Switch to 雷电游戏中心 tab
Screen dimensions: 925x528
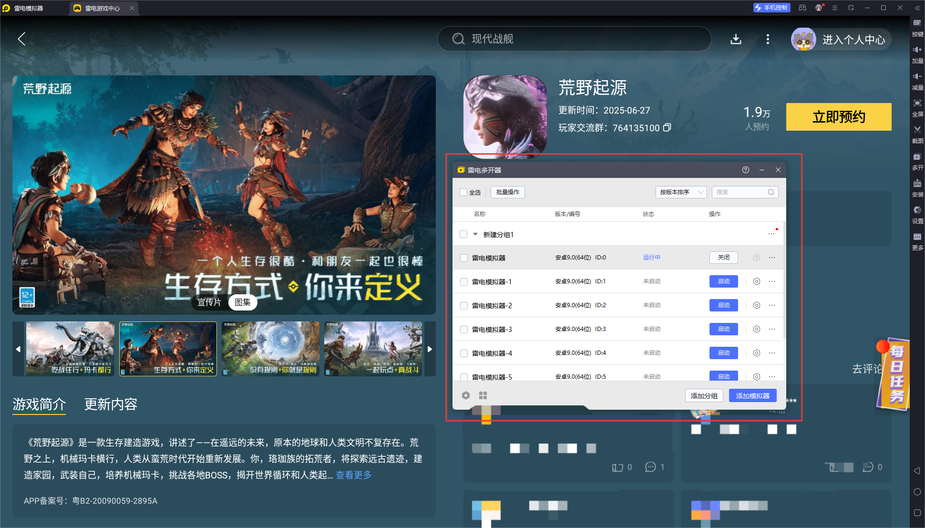click(103, 8)
